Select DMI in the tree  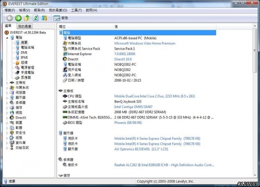(24, 52)
